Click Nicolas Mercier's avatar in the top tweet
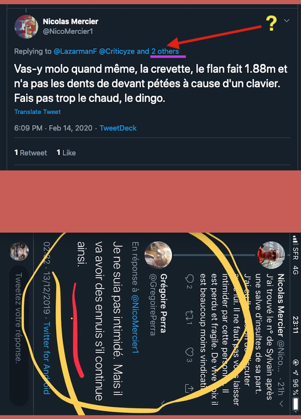The height and width of the screenshot is (419, 301). (x=26, y=26)
